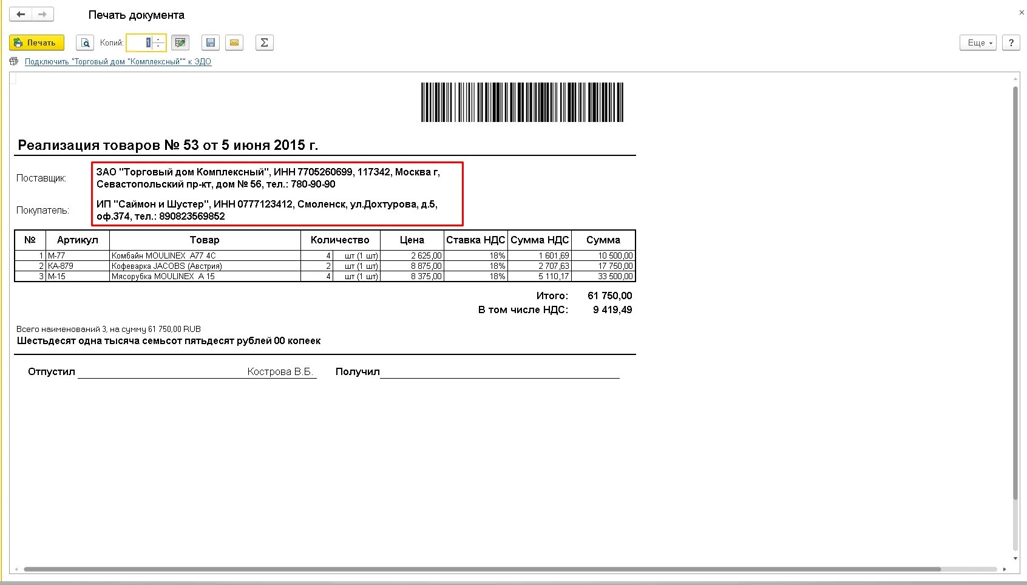Viewport: 1027px width, 585px height.
Task: Click the Артикул column header
Action: tap(77, 240)
